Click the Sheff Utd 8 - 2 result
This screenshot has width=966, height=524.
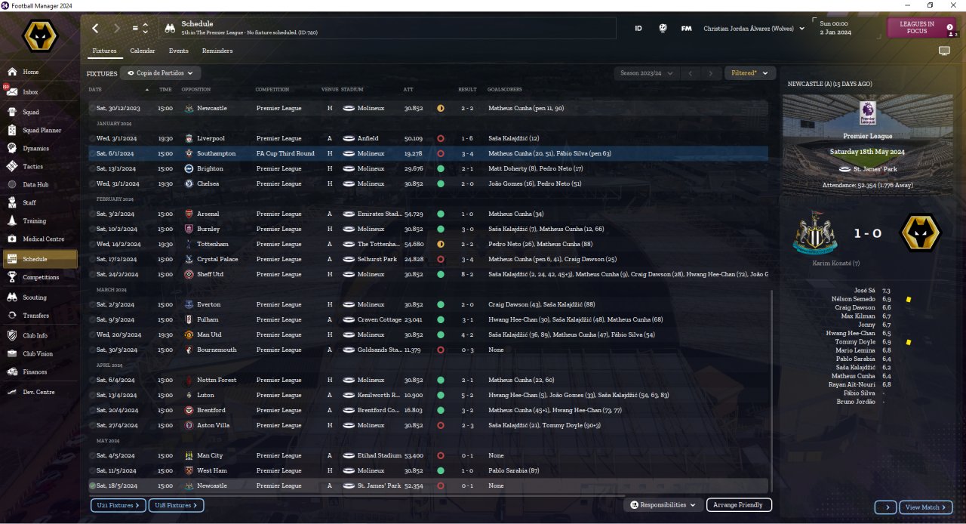tap(467, 274)
